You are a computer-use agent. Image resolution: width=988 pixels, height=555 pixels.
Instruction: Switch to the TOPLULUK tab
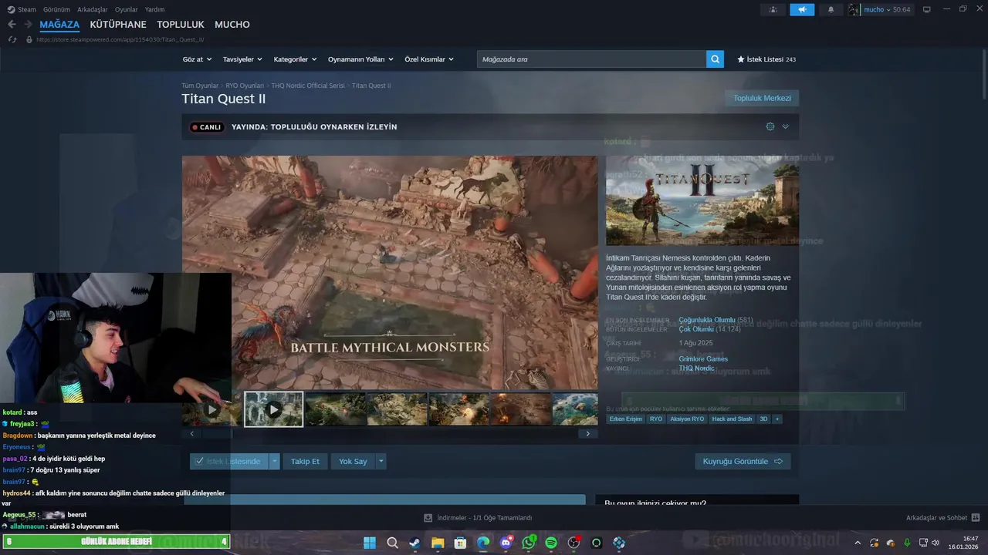(x=181, y=25)
